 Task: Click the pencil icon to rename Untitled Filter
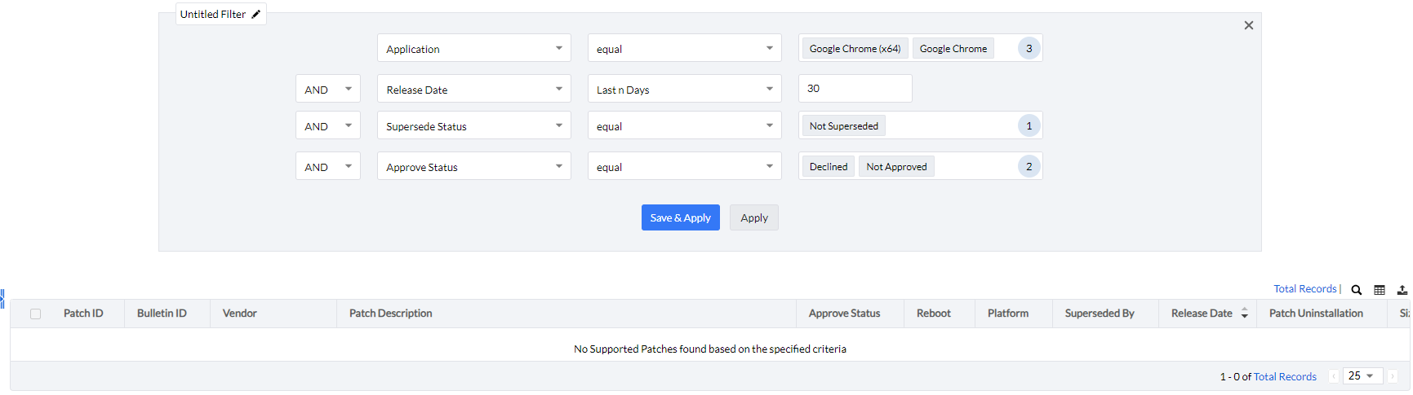[255, 14]
